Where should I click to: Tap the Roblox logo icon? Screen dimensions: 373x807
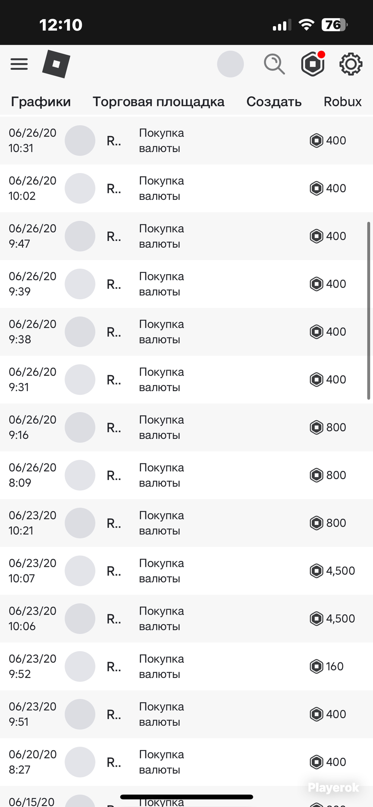[x=56, y=64]
